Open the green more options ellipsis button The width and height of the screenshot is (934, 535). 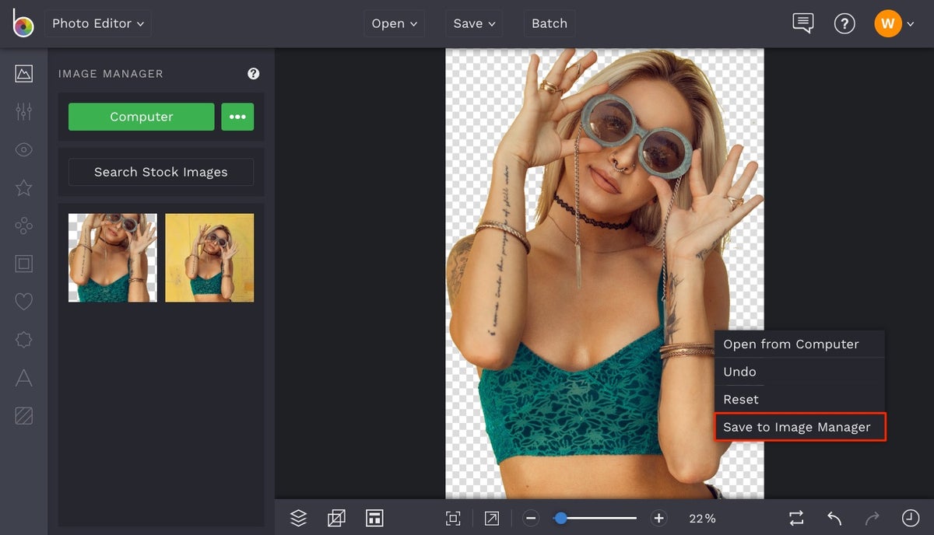click(x=237, y=117)
